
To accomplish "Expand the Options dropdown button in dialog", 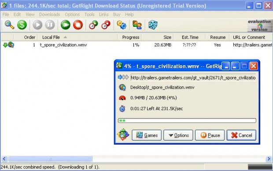I will pyautogui.click(x=178, y=135).
